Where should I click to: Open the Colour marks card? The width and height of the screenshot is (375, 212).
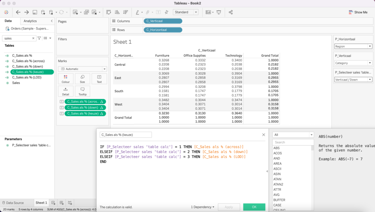tap(66, 79)
